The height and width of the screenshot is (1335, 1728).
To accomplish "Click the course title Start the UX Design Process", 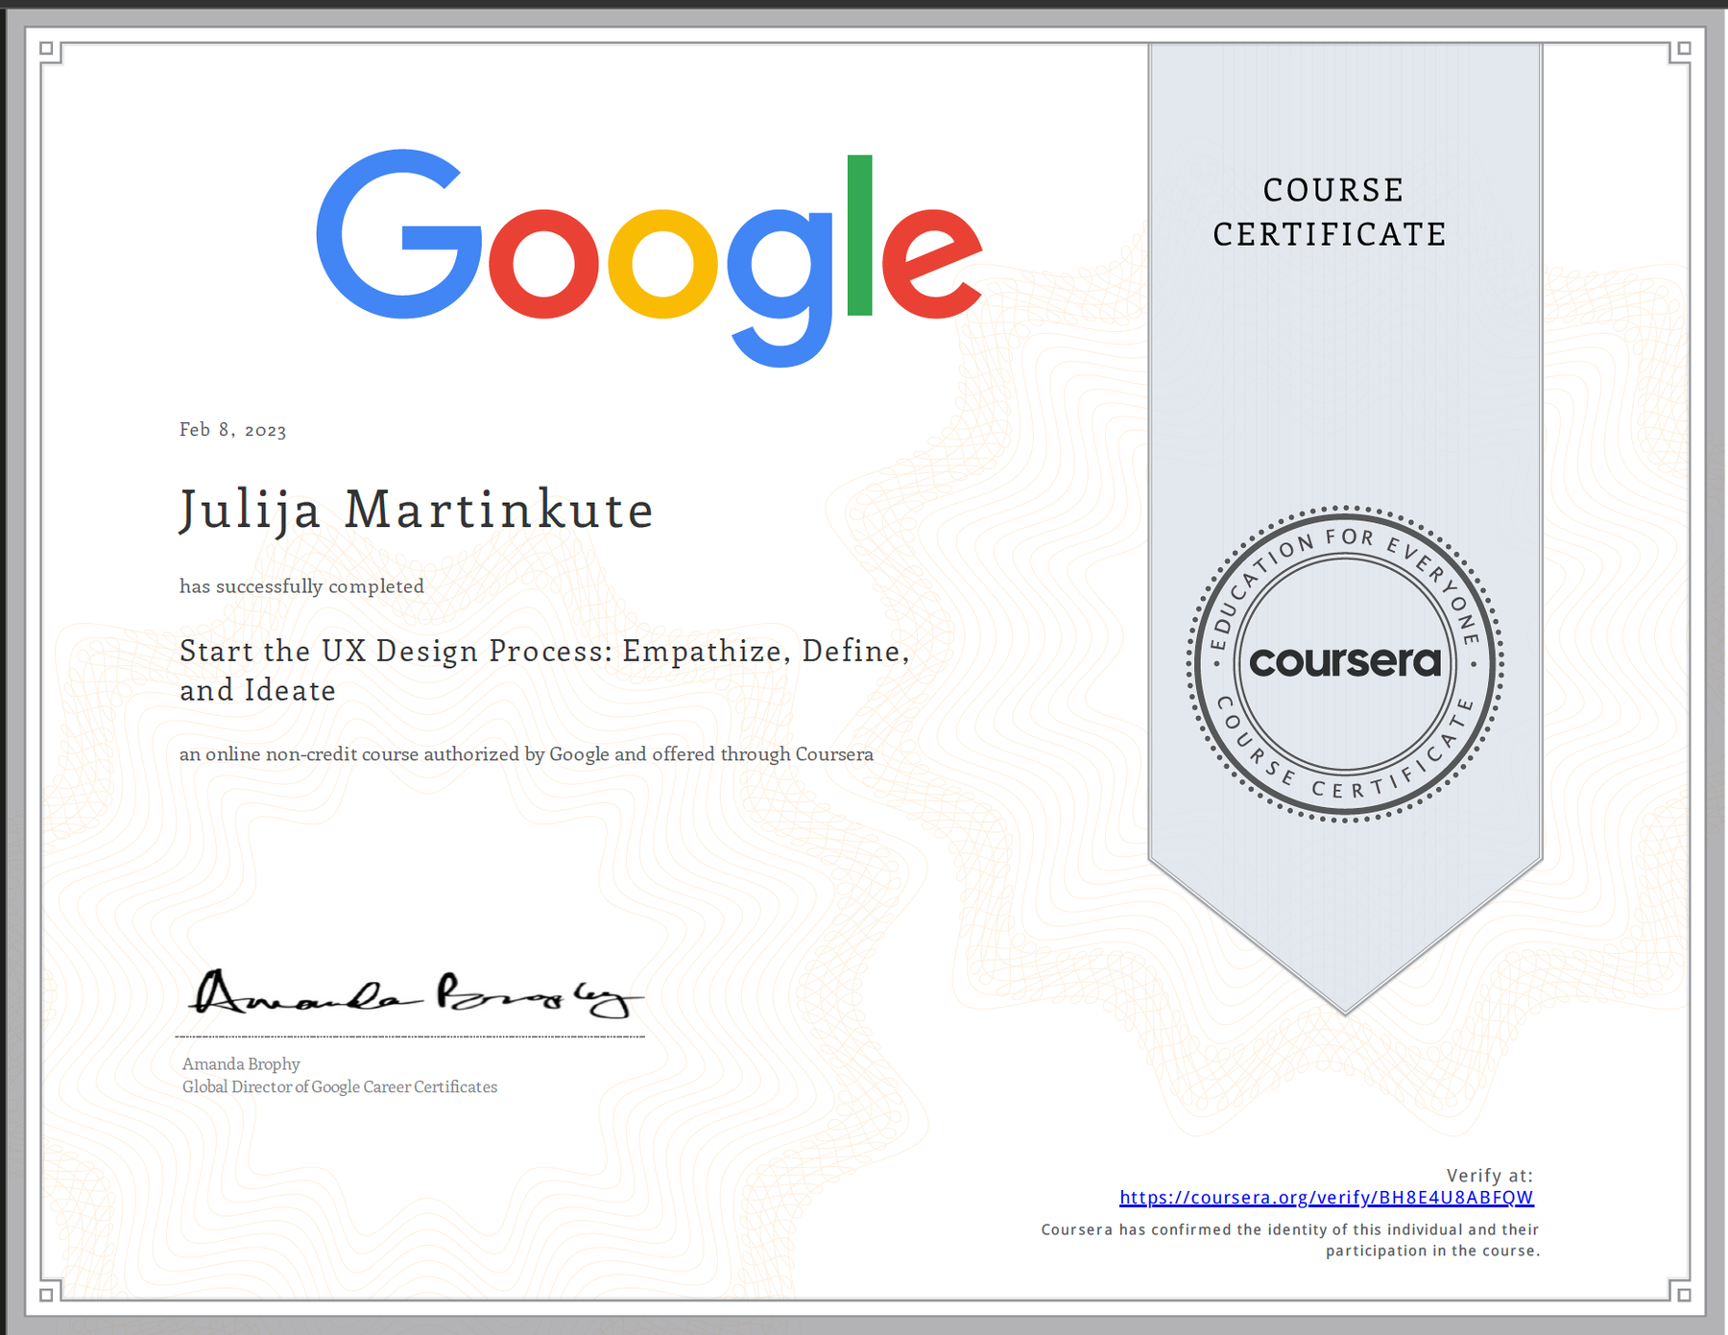I will [544, 670].
